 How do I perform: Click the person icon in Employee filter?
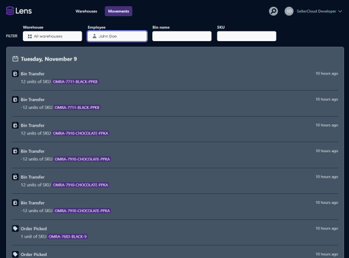94,36
